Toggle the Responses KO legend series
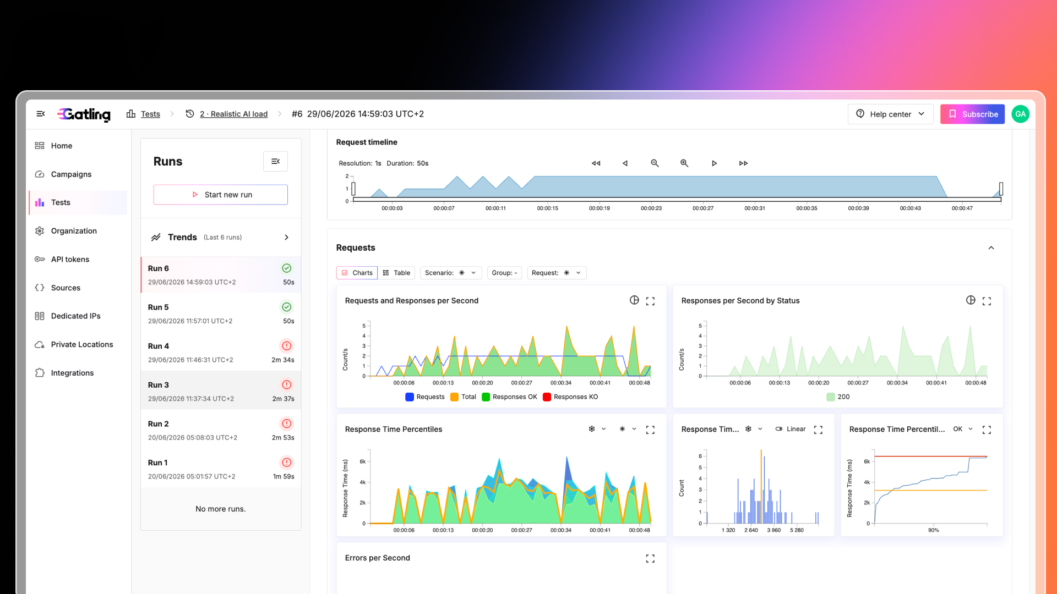The height and width of the screenshot is (594, 1057). pos(570,397)
